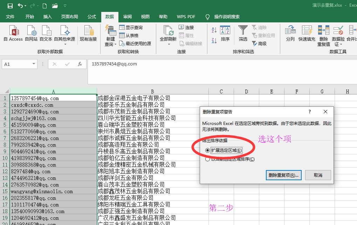Import data 自文本
Screen dimensions: 357x225
(46, 33)
